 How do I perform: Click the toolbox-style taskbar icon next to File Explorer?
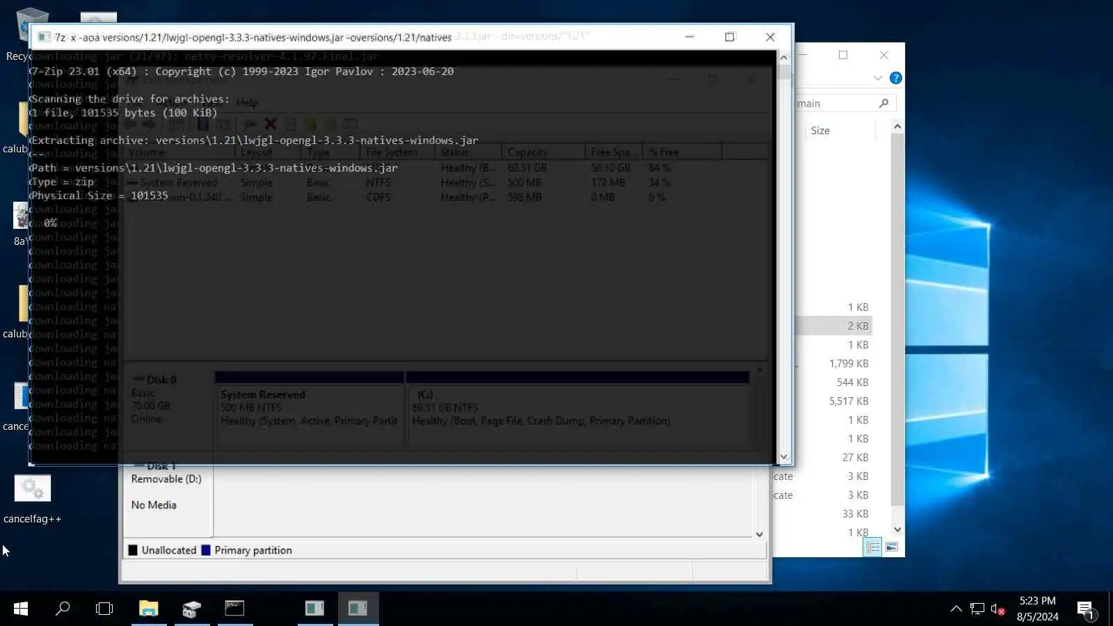[191, 609]
